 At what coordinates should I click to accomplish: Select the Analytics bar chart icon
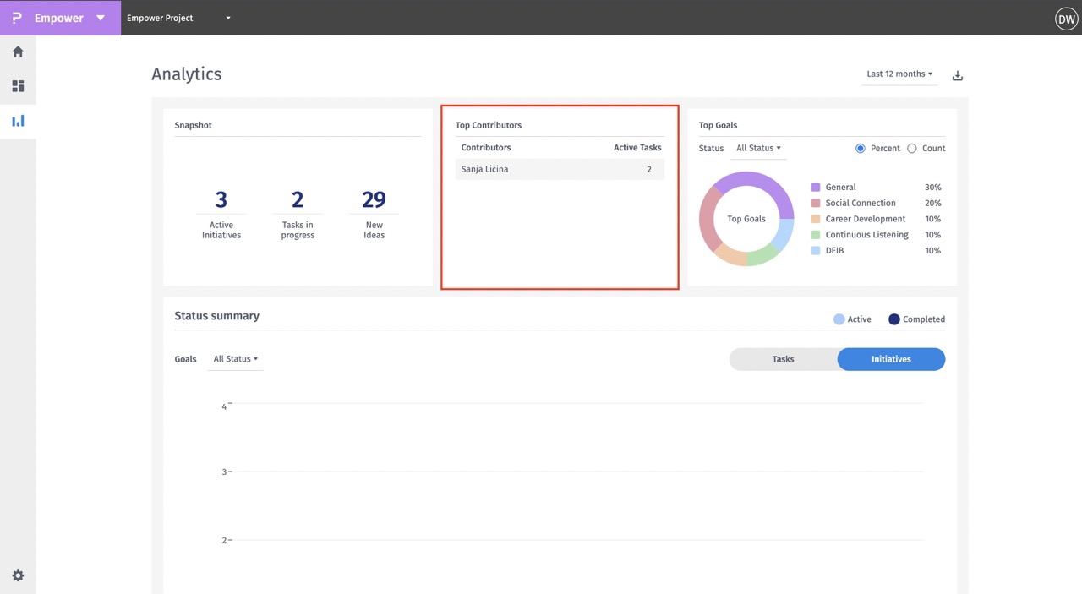pos(18,121)
